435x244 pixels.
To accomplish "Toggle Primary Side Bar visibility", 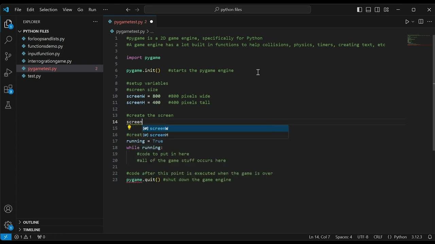I will [x=360, y=9].
